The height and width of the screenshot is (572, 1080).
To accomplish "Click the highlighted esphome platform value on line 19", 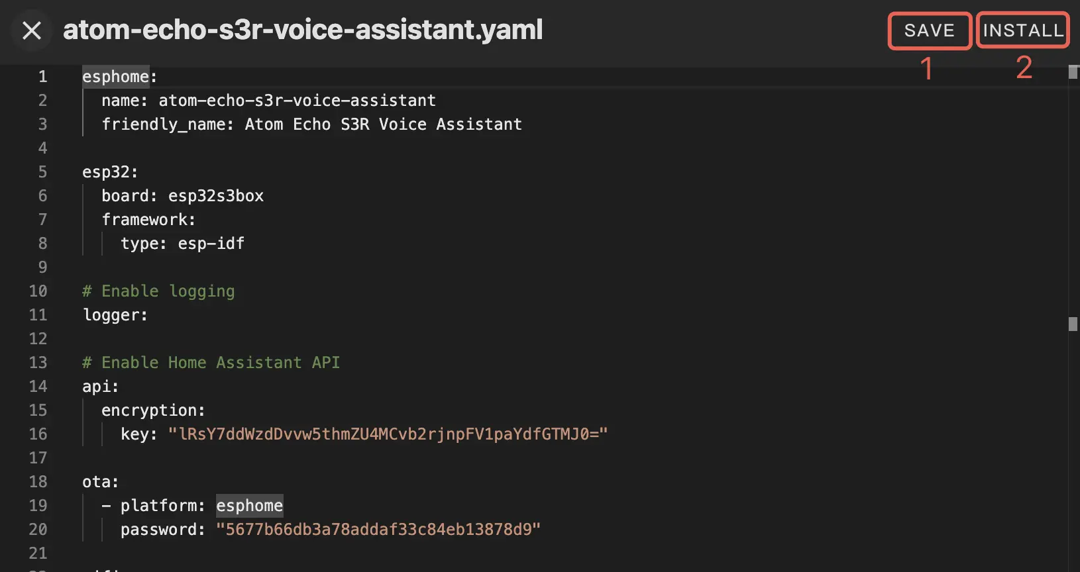I will coord(249,506).
